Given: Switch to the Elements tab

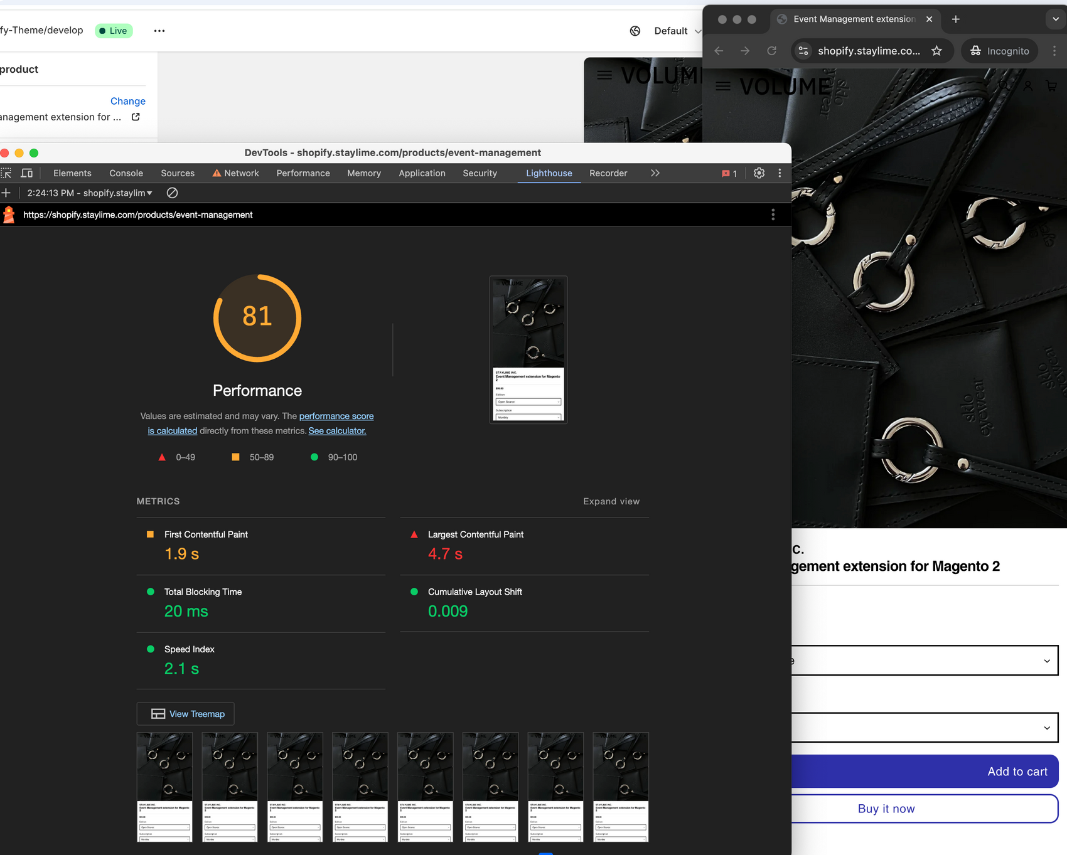Looking at the screenshot, I should coord(72,173).
